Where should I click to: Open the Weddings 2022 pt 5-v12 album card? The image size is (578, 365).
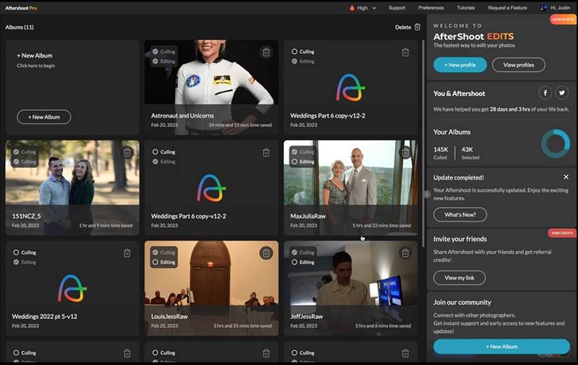click(x=72, y=288)
